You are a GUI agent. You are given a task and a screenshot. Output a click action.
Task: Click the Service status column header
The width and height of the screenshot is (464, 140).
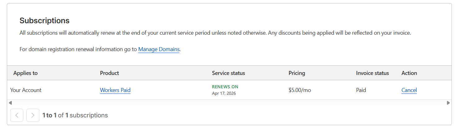point(228,73)
